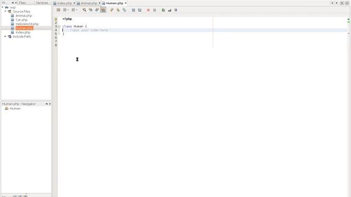Viewport: 351px width, 197px height.
Task: Select Car.php in the project tree
Action: click(21, 20)
